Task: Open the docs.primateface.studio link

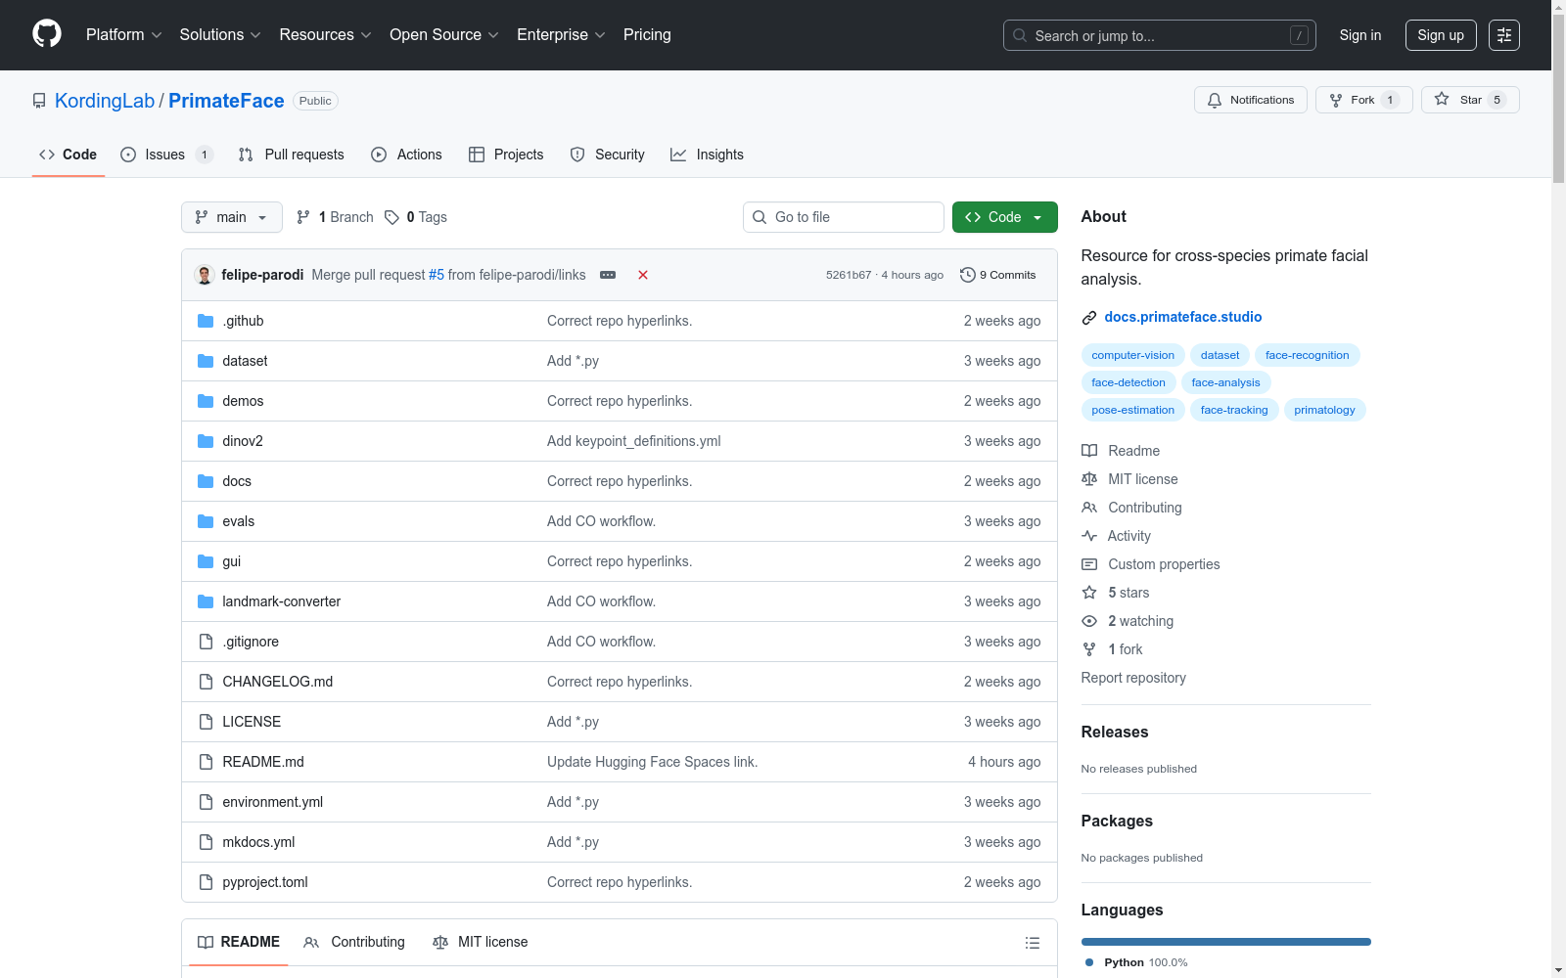Action: coord(1183,317)
